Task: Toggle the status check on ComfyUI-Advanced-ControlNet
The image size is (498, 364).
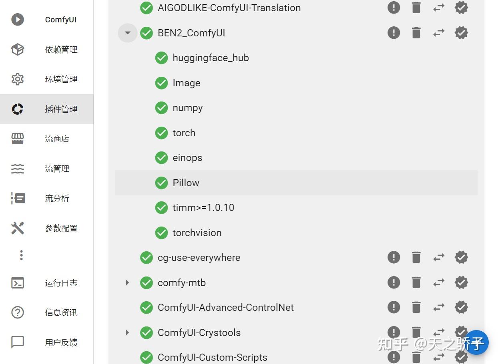Action: point(147,307)
